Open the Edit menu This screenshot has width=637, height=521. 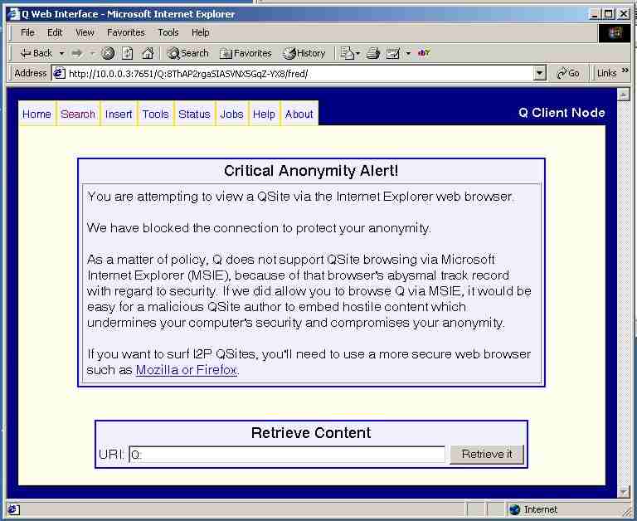(x=55, y=32)
